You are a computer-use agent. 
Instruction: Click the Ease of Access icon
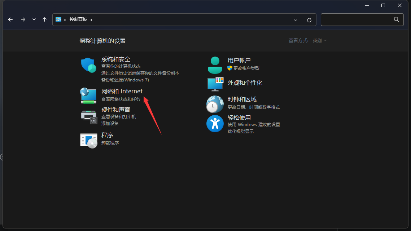tap(215, 124)
